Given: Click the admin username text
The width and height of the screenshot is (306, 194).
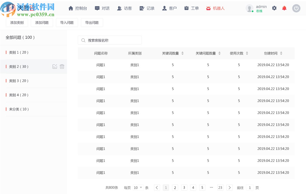Looking at the screenshot, I should (x=261, y=7).
